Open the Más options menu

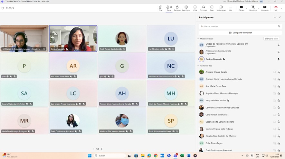231,8
